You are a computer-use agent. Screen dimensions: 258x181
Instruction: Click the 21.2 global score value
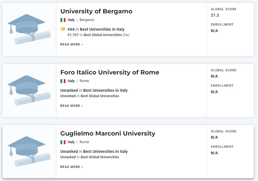(215, 15)
